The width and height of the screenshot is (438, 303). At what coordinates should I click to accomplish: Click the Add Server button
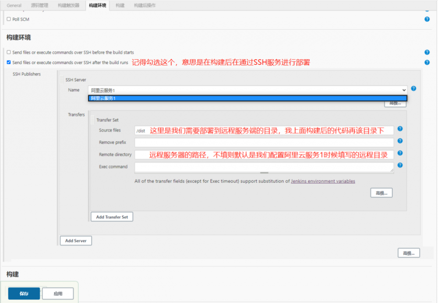click(x=76, y=241)
